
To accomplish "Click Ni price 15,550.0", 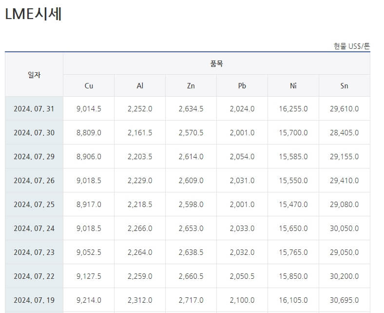I will coord(293,181).
